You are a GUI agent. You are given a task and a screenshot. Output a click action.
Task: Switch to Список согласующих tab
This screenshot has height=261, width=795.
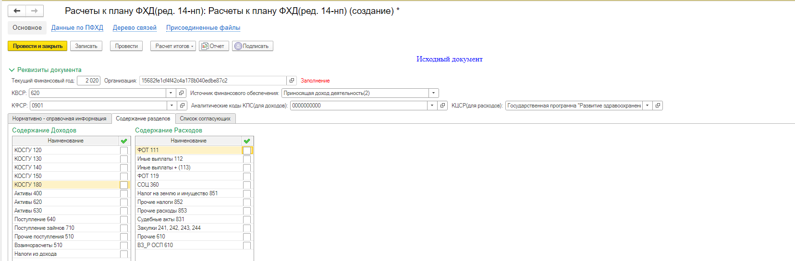tap(205, 119)
